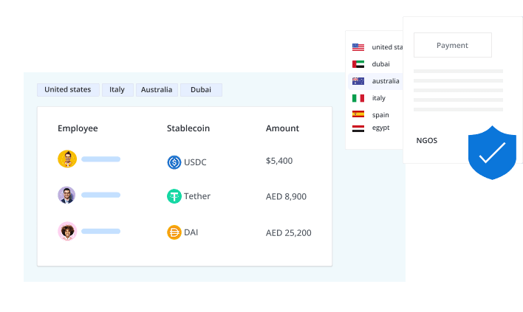This screenshot has width=523, height=312.
Task: Click the DAI stablecoin label
Action: pyautogui.click(x=191, y=232)
